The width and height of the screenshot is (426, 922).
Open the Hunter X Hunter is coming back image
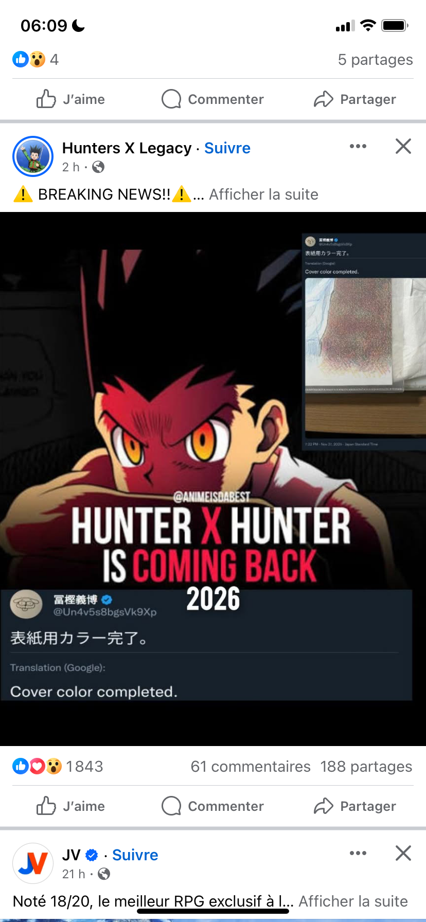point(213,478)
